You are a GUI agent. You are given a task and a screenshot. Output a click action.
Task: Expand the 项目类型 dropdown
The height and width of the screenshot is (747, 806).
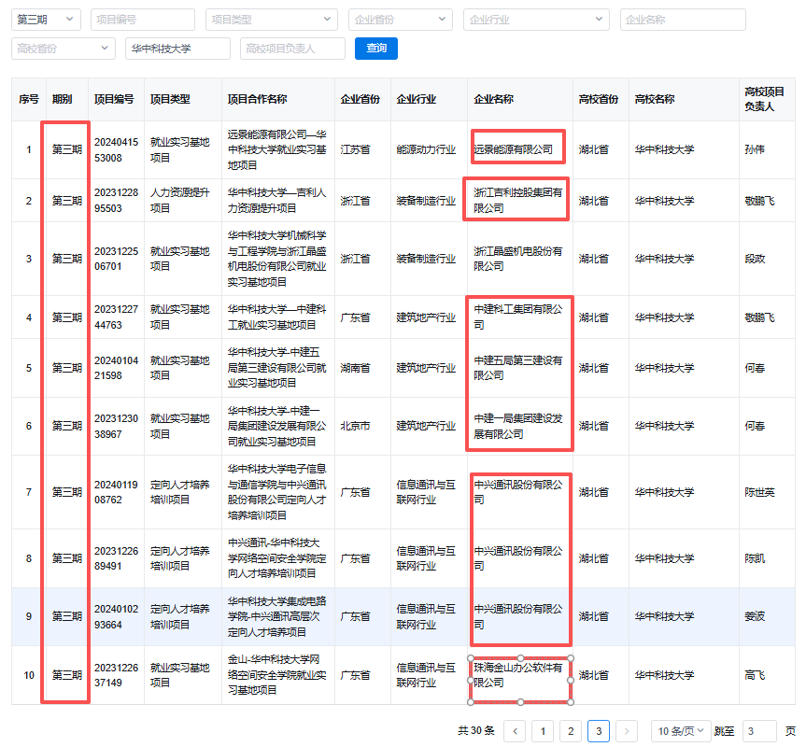click(272, 20)
